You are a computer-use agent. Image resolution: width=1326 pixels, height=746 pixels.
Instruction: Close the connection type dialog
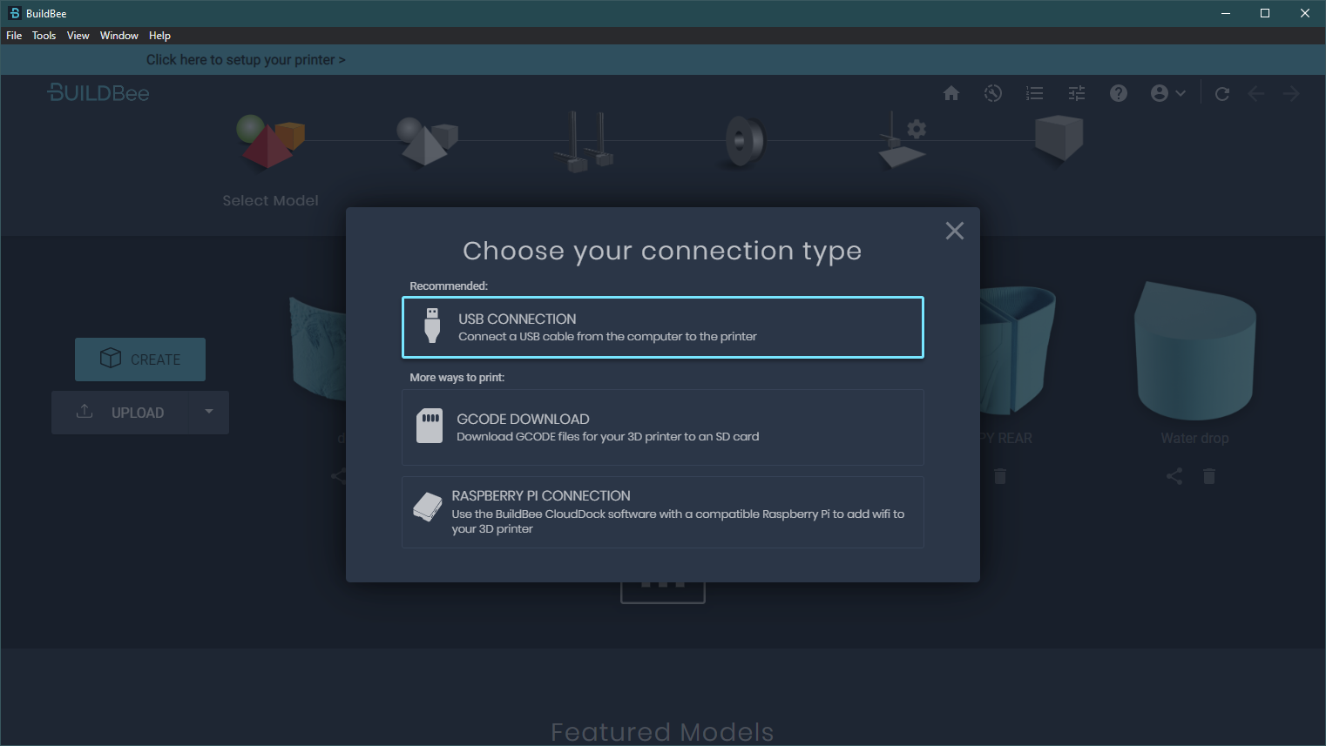tap(955, 231)
